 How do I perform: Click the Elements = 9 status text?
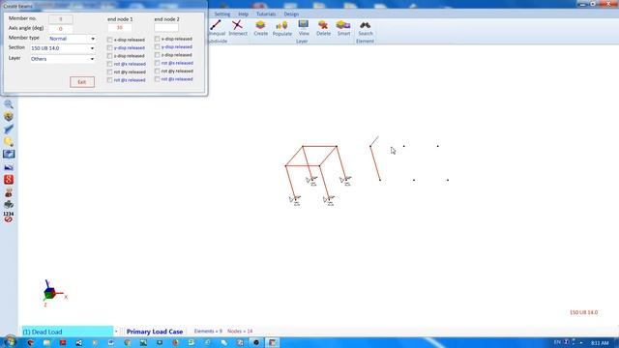208,332
